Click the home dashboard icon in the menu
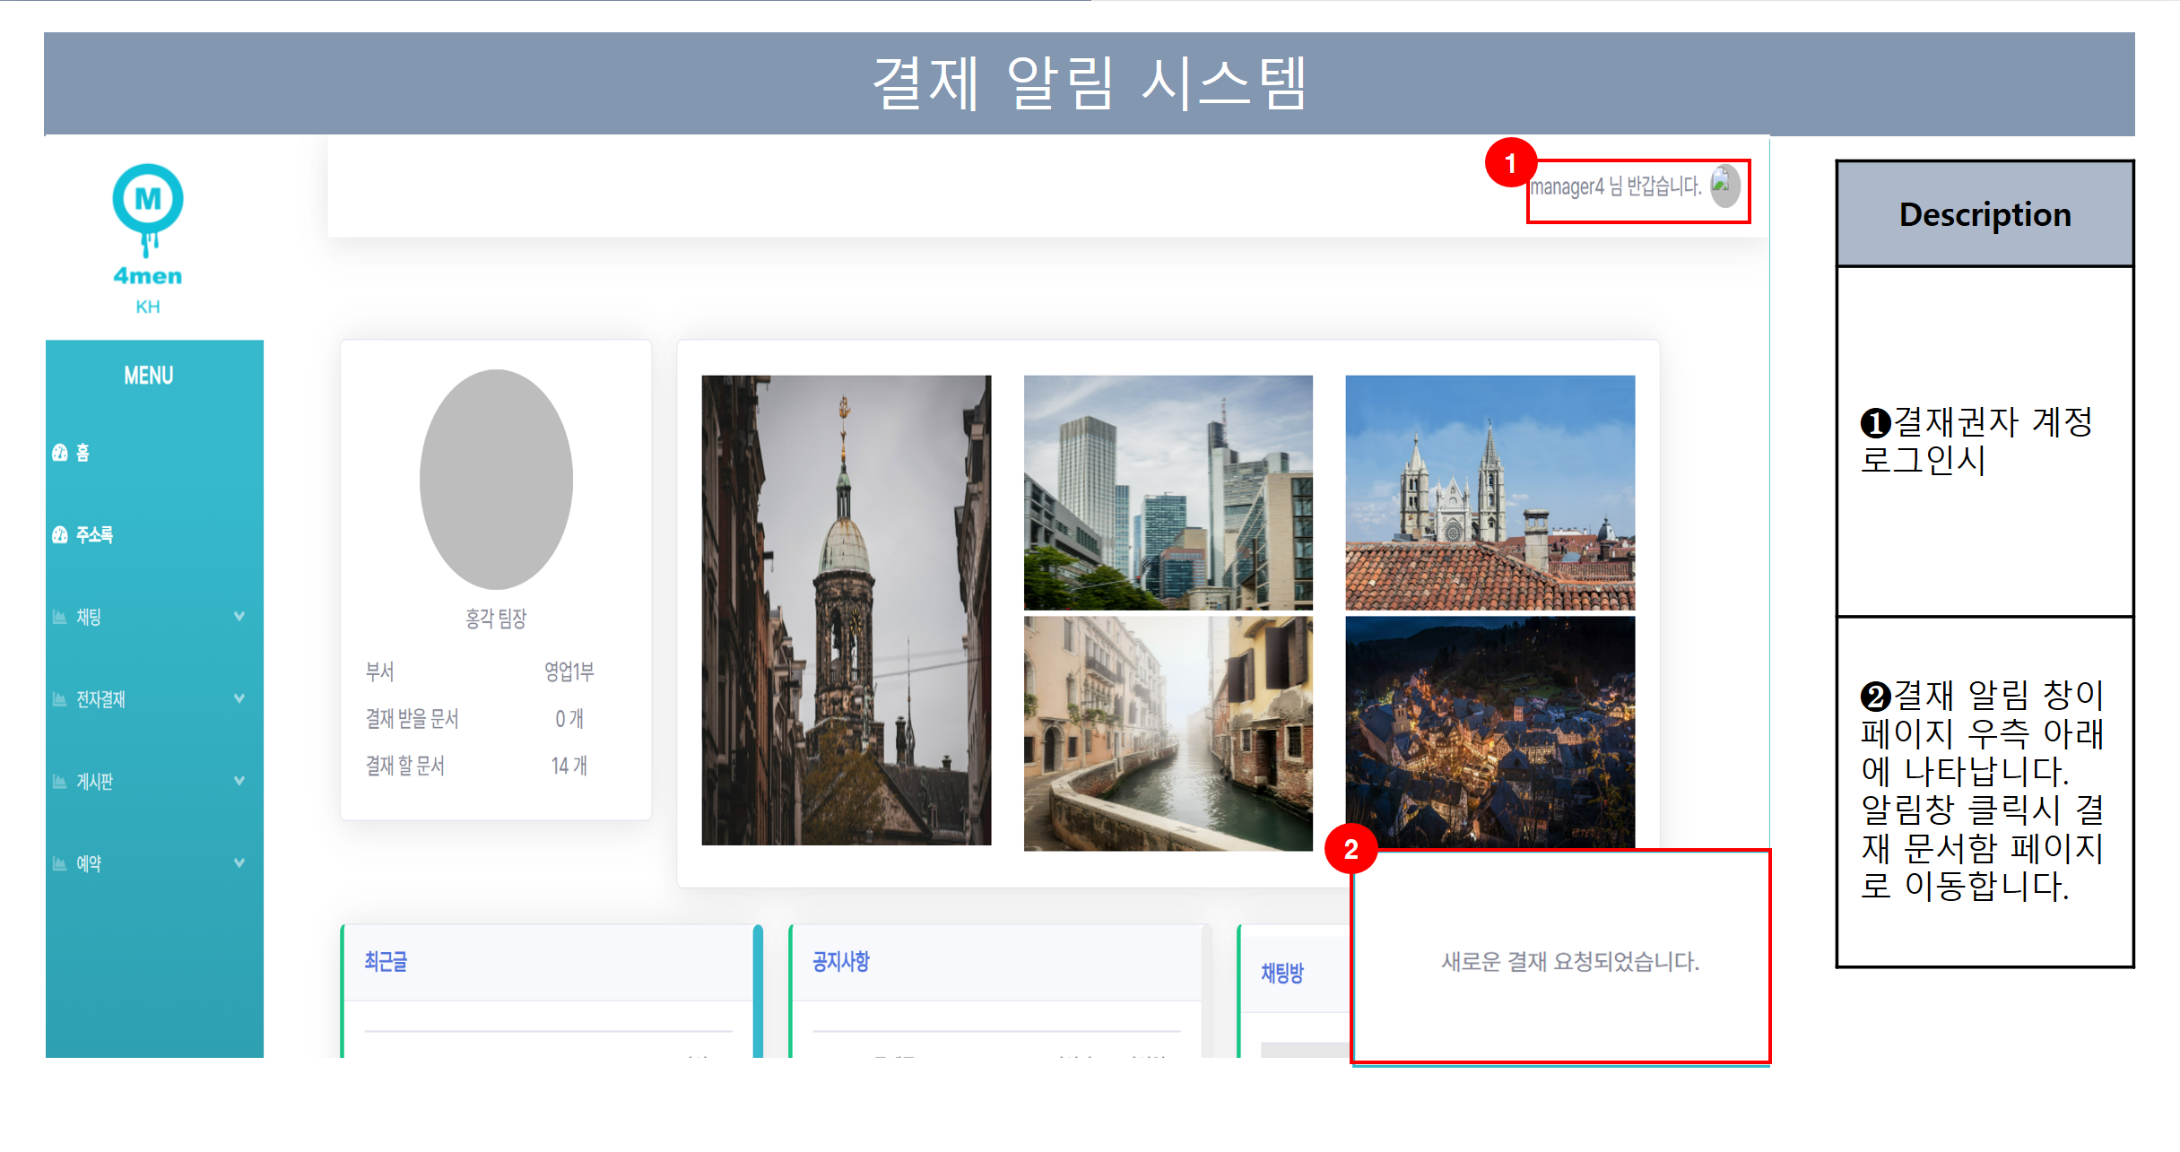The width and height of the screenshot is (2180, 1152). point(60,453)
